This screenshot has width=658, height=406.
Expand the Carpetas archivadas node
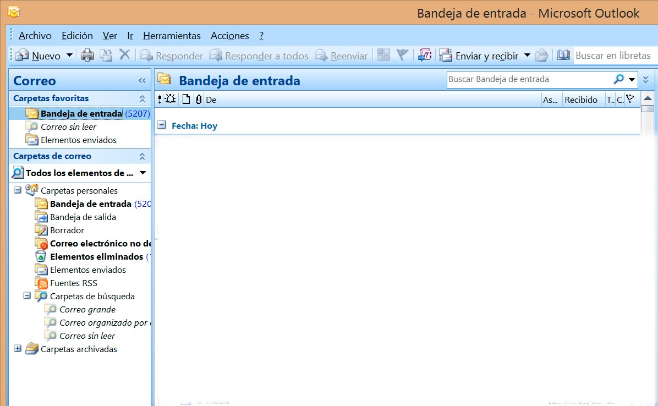[x=18, y=349]
